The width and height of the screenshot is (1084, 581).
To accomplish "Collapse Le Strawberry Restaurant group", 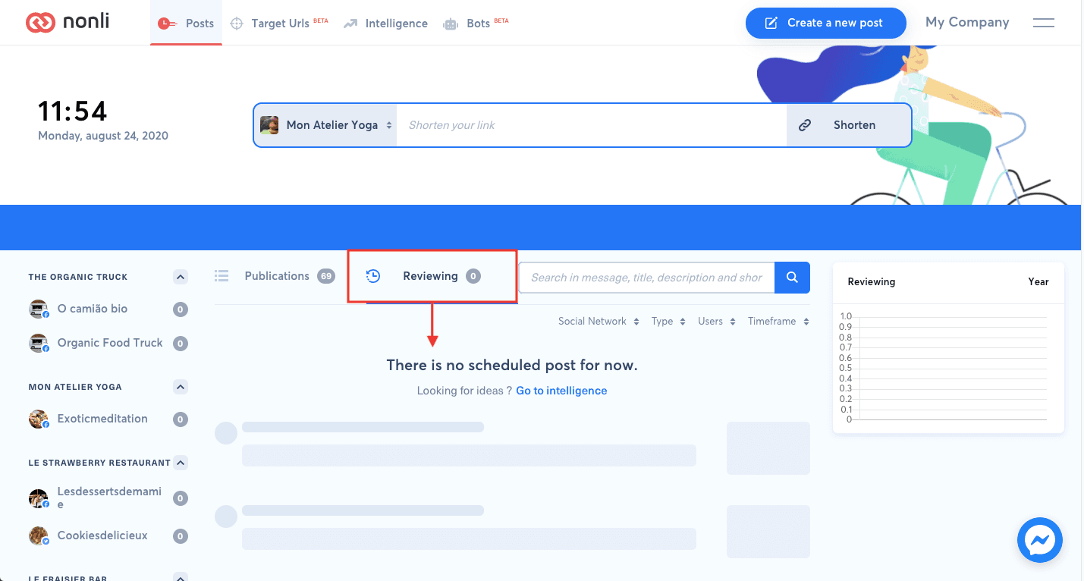I will [181, 463].
